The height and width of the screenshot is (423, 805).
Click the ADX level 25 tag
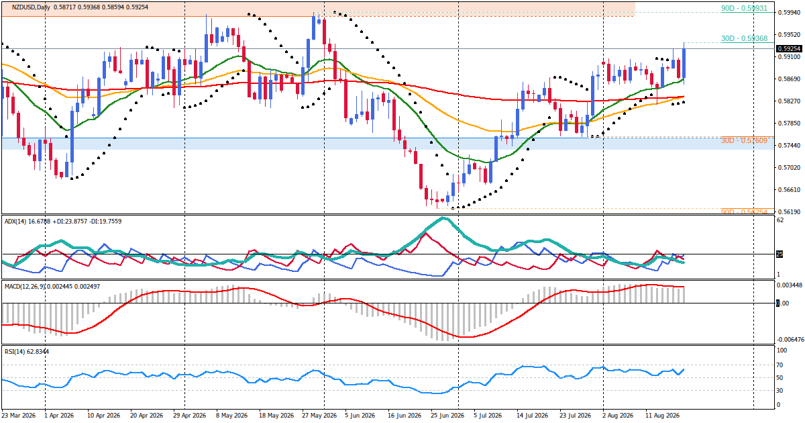(x=780, y=254)
